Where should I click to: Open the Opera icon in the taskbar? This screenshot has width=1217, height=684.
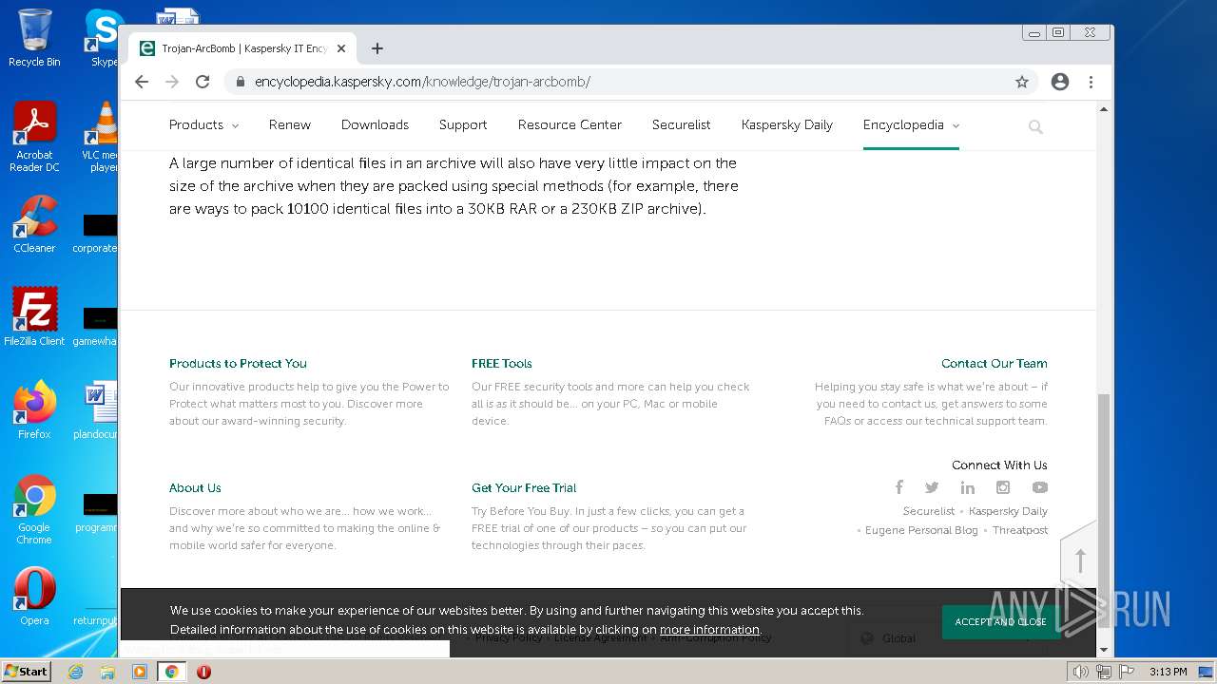click(x=203, y=672)
